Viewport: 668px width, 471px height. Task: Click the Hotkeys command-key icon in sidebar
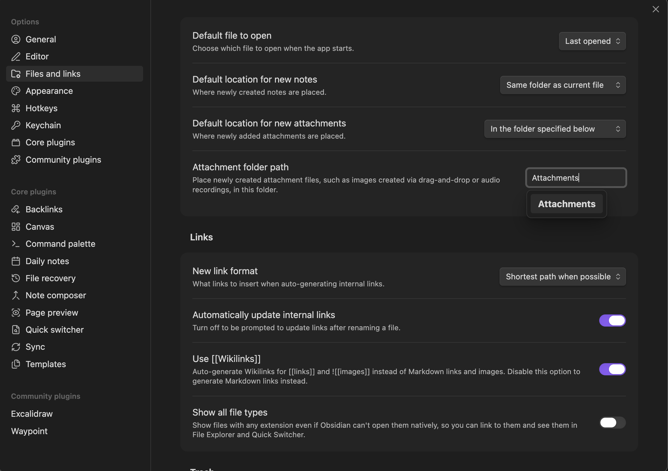point(16,108)
